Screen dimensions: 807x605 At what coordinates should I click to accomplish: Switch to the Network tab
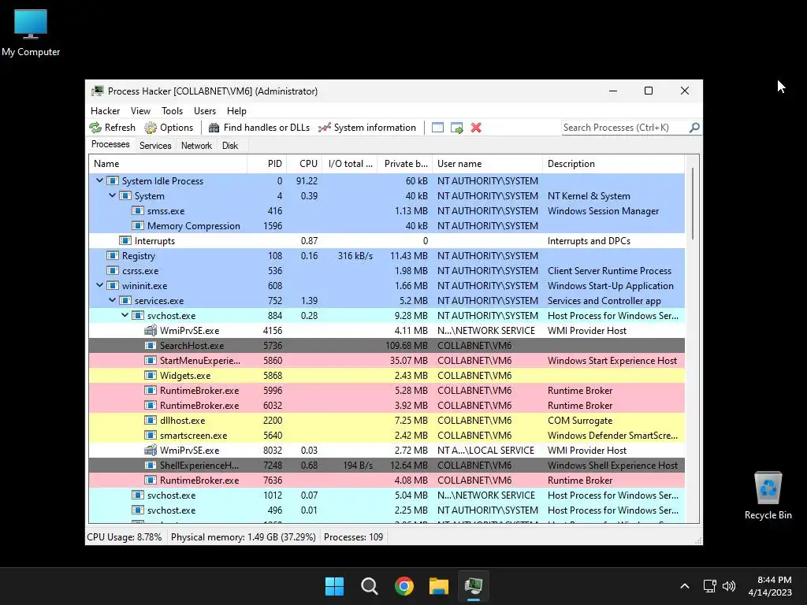196,146
